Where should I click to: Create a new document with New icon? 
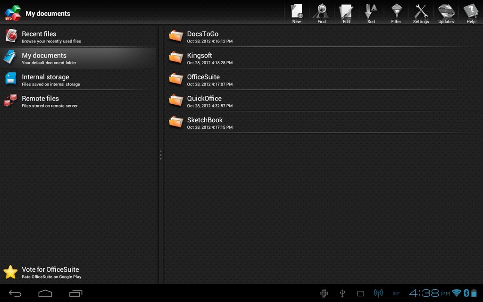coord(297,13)
